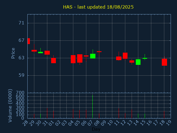
Task: Click the 'Price' axis label
Action: (x=13, y=53)
